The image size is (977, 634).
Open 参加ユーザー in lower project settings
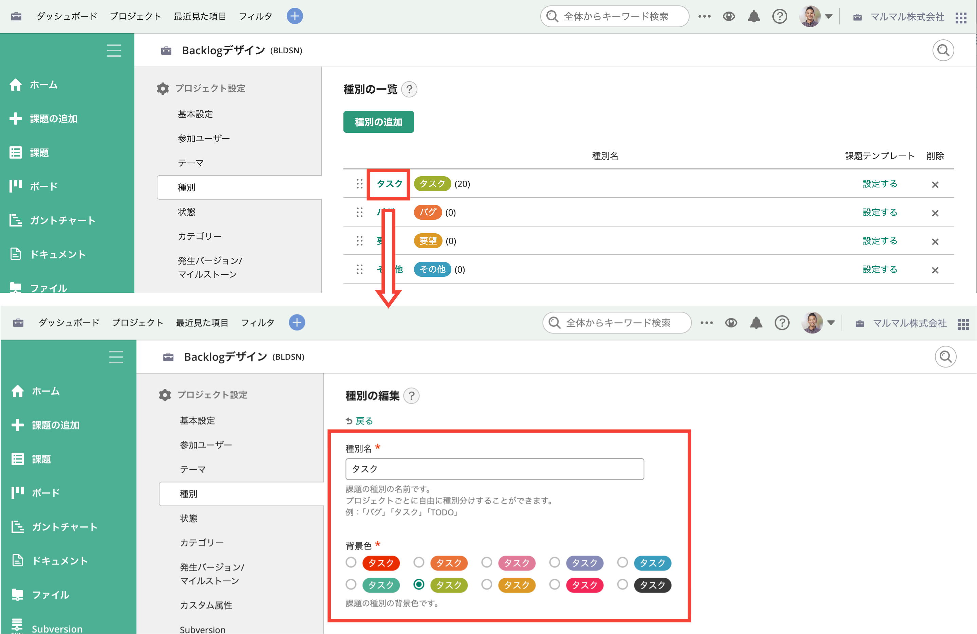click(206, 445)
